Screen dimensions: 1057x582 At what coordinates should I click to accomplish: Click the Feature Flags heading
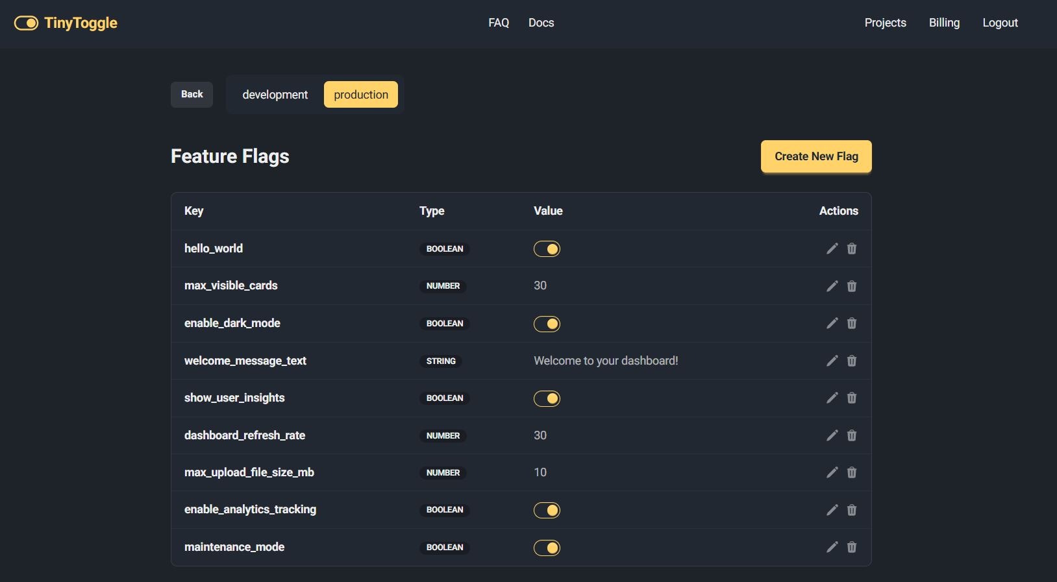tap(230, 156)
